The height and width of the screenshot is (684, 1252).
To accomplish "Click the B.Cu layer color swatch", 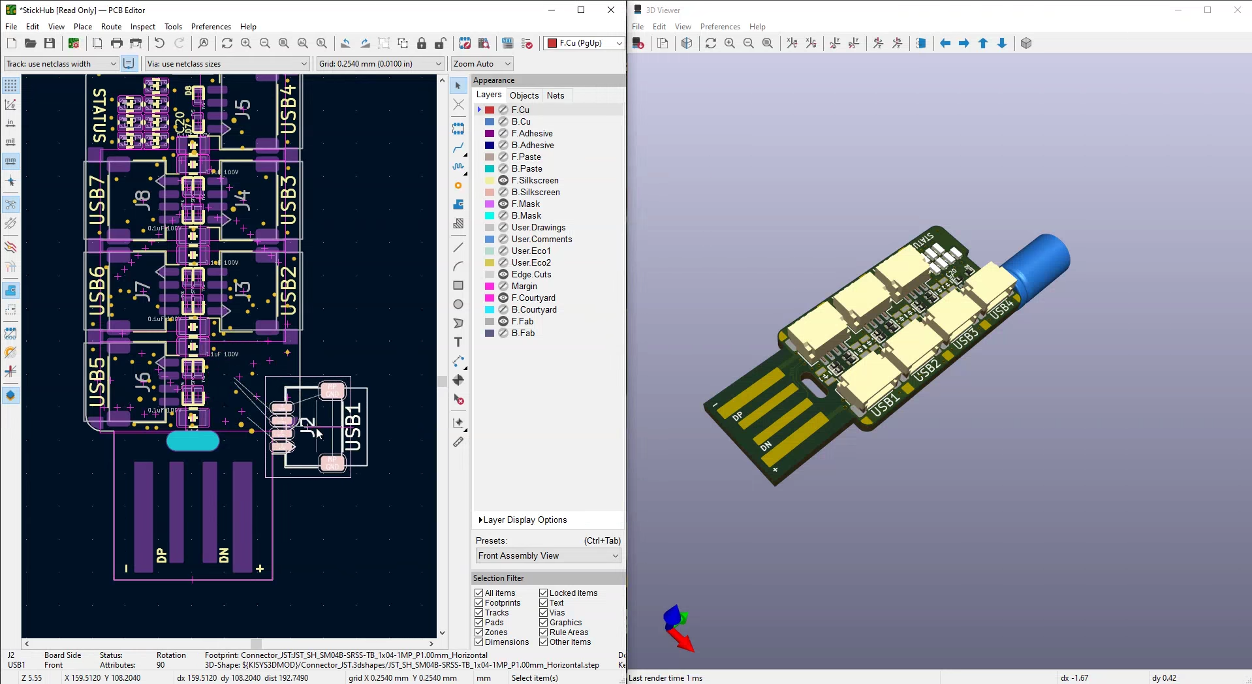I will point(490,122).
